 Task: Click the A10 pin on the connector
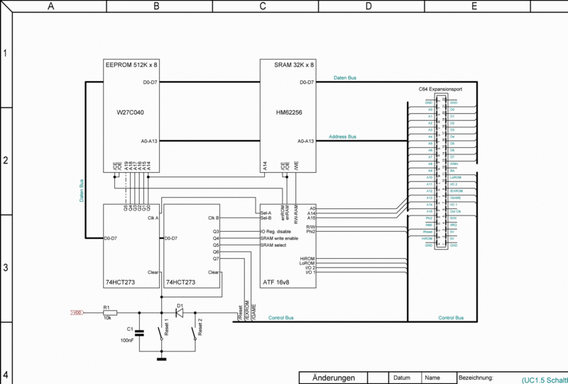[x=430, y=178]
